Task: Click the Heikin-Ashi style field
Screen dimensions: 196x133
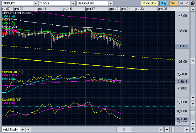Action: point(93,3)
